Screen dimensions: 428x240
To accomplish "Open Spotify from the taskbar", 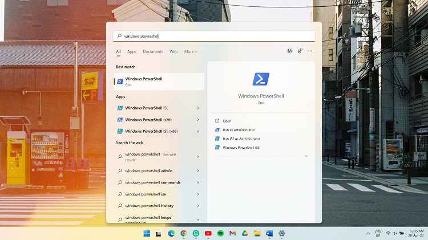I will pos(220,234).
